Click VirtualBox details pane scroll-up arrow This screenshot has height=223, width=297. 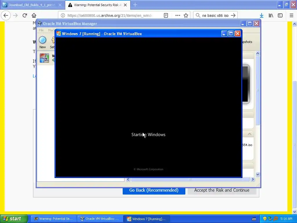pos(258,53)
